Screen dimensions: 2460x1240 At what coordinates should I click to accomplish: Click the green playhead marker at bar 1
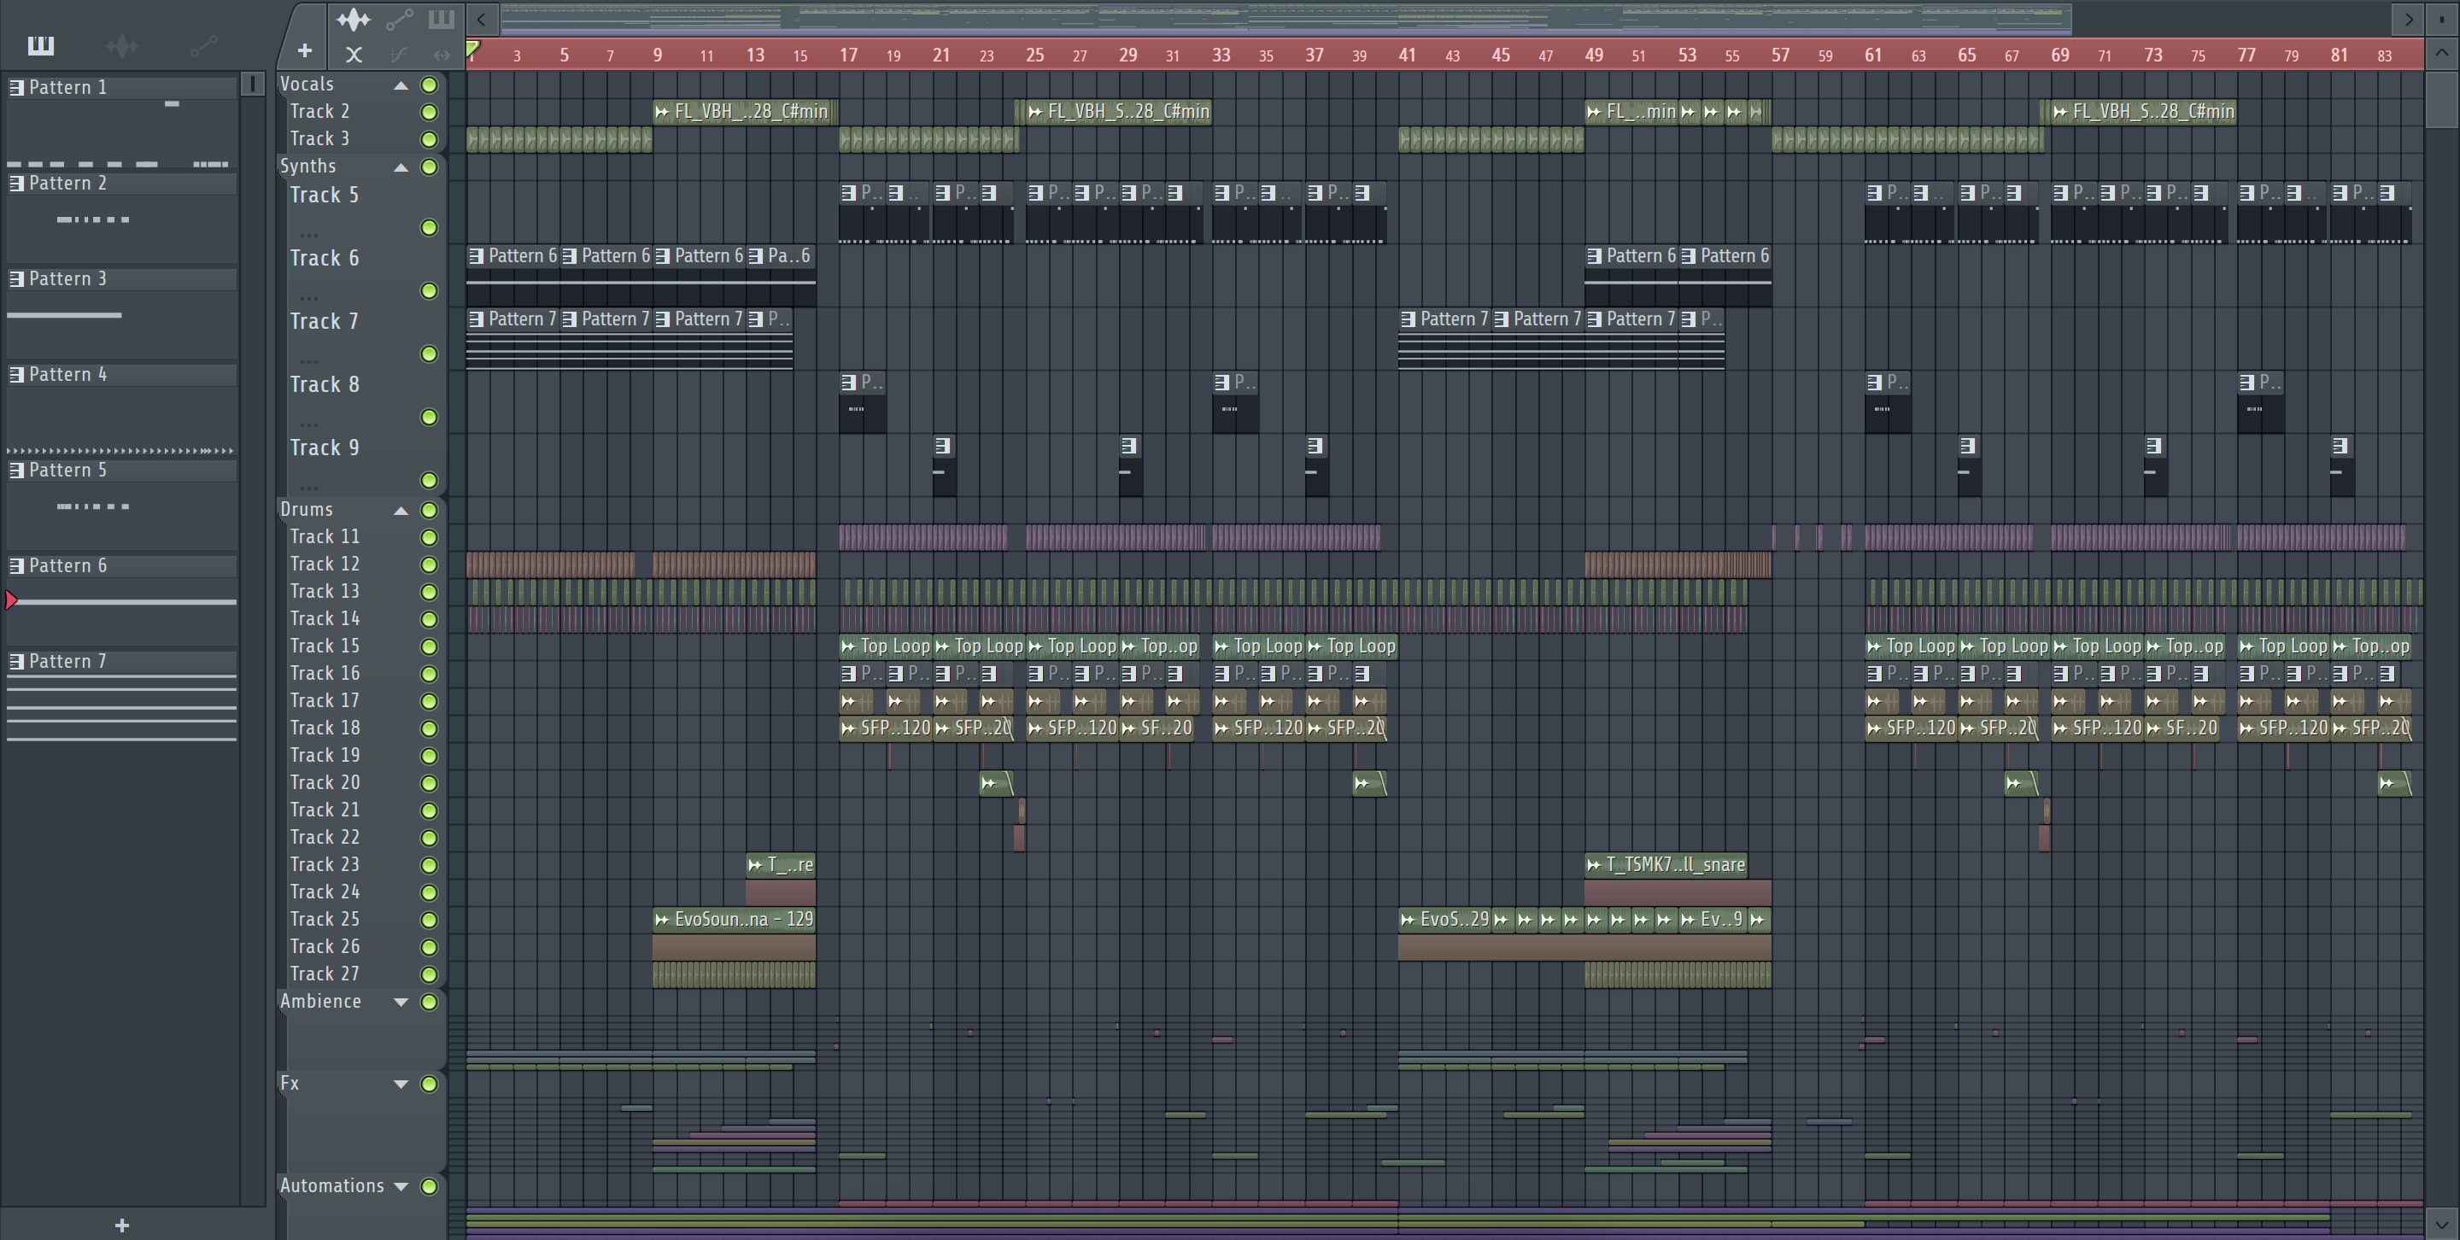pos(472,49)
